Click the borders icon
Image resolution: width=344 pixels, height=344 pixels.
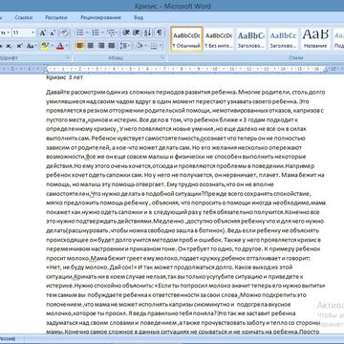(x=154, y=46)
